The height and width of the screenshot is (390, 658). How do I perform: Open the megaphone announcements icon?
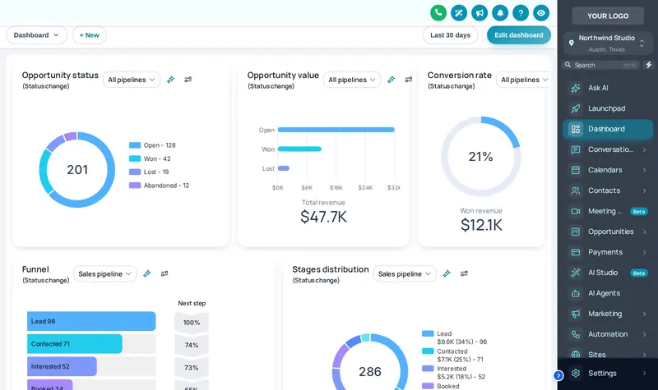point(480,13)
